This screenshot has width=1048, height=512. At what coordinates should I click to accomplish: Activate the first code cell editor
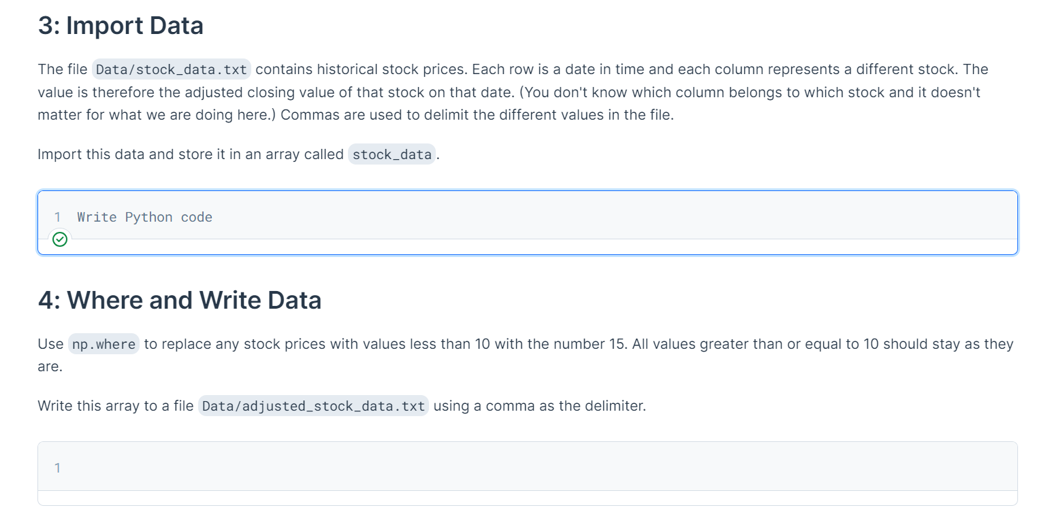(x=272, y=217)
